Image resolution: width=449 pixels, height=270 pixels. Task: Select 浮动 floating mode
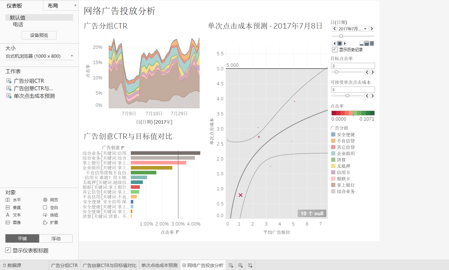pyautogui.click(x=56, y=238)
